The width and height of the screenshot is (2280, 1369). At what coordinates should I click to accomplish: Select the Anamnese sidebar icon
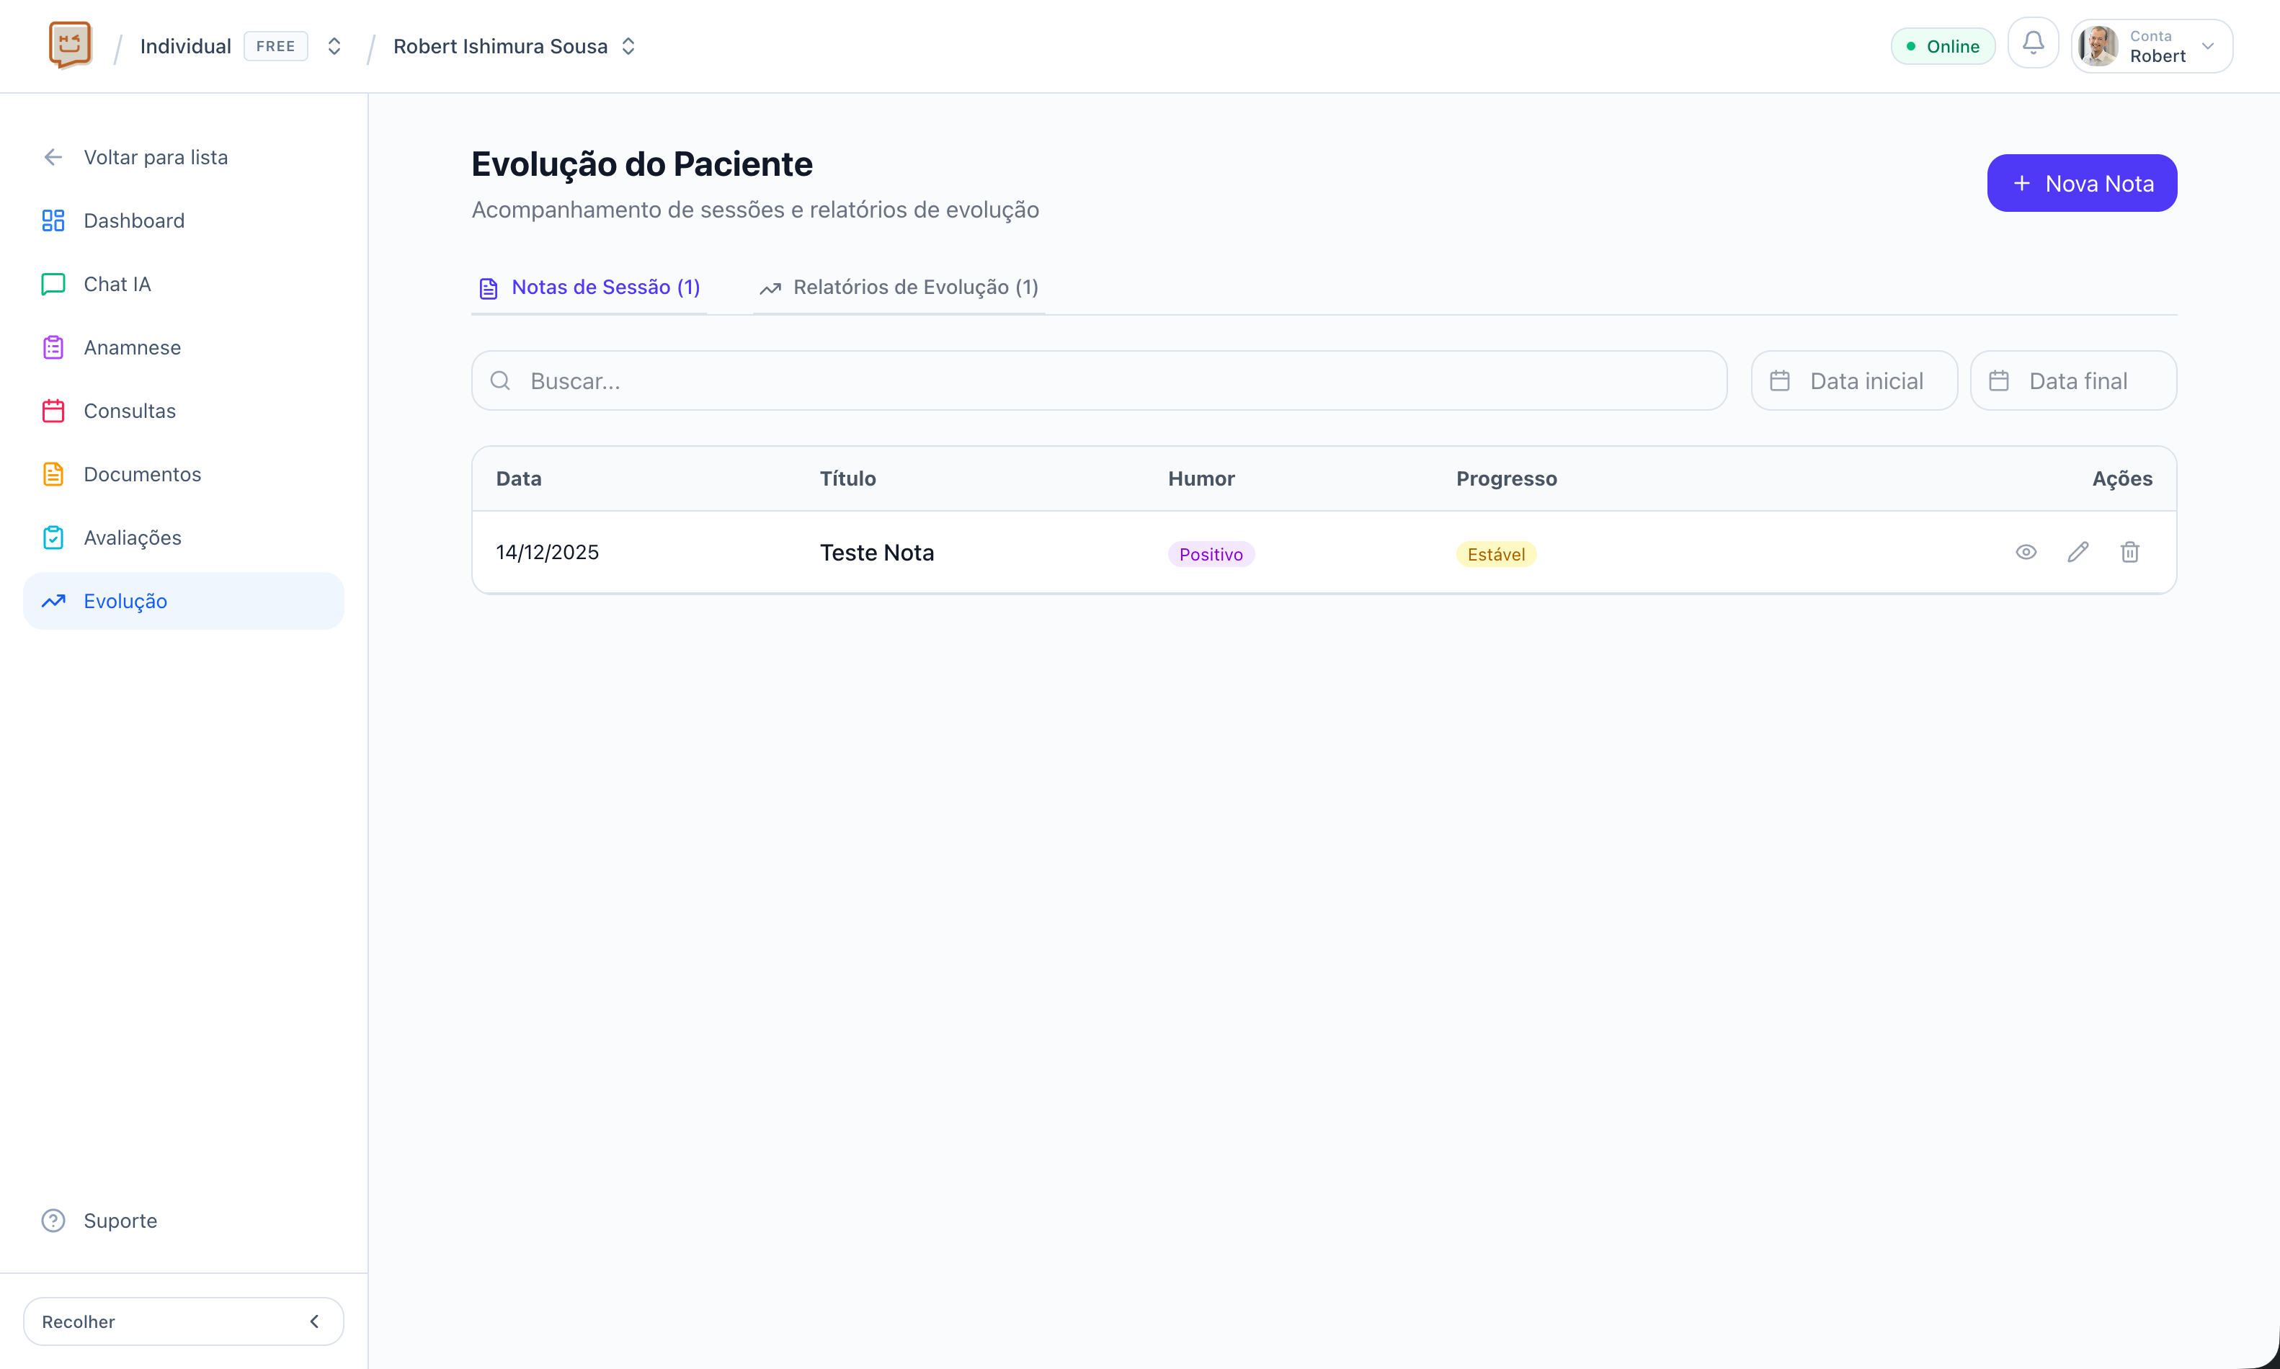[x=53, y=347]
